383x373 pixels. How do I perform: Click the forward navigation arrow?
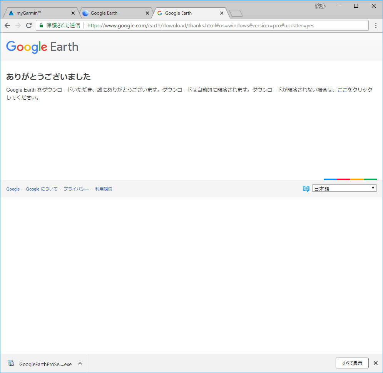click(18, 25)
